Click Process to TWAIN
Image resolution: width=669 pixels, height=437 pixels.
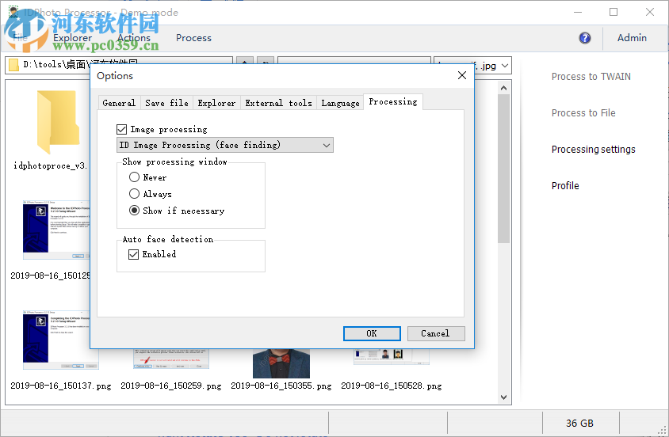(x=591, y=77)
